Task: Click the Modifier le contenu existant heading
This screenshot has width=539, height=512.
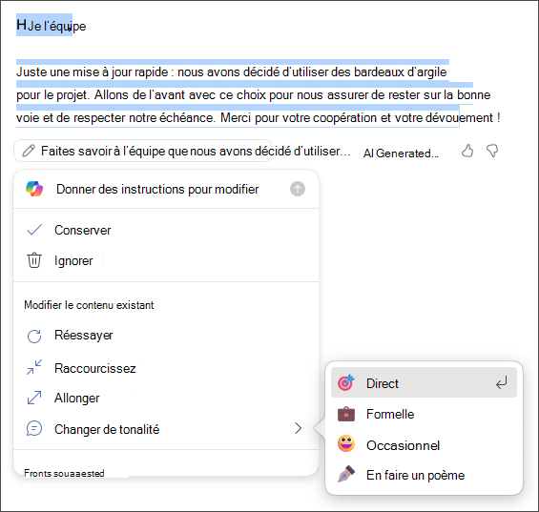Action: click(89, 305)
